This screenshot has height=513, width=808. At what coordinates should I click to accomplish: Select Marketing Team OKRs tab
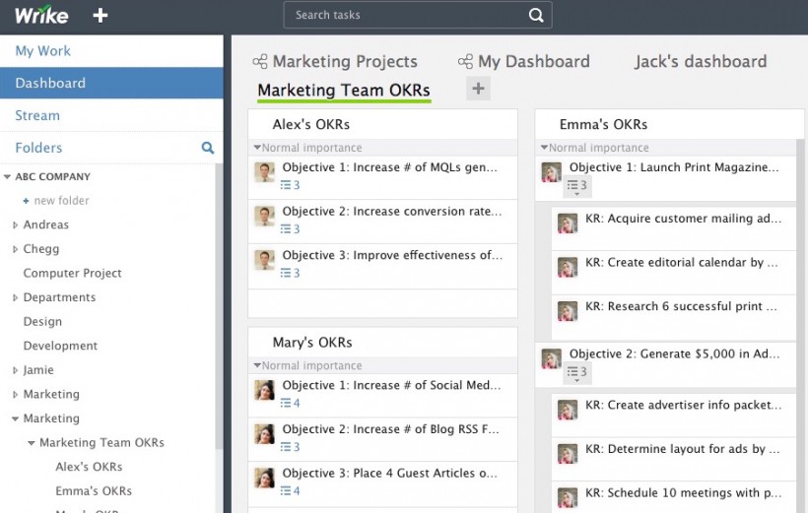click(x=344, y=91)
